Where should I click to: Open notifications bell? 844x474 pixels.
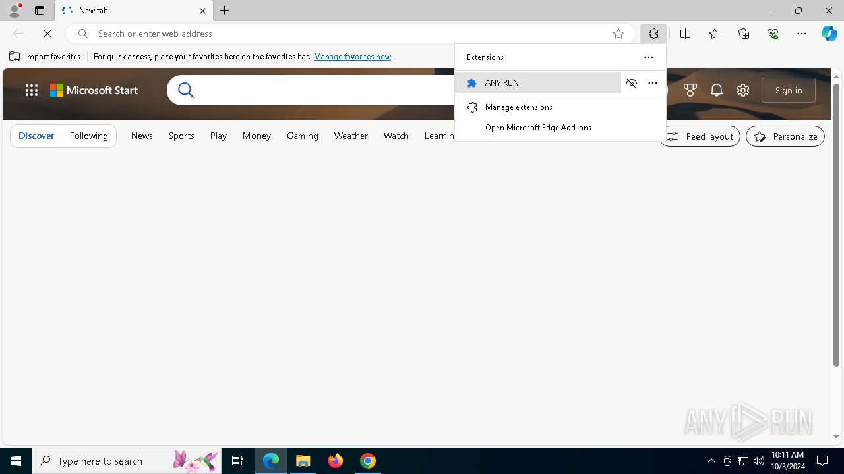tap(717, 90)
